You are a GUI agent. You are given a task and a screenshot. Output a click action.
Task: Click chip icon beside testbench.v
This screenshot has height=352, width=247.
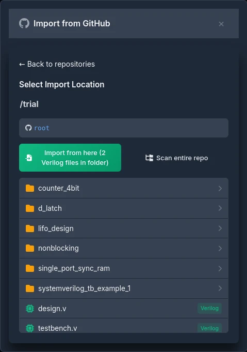click(x=30, y=328)
